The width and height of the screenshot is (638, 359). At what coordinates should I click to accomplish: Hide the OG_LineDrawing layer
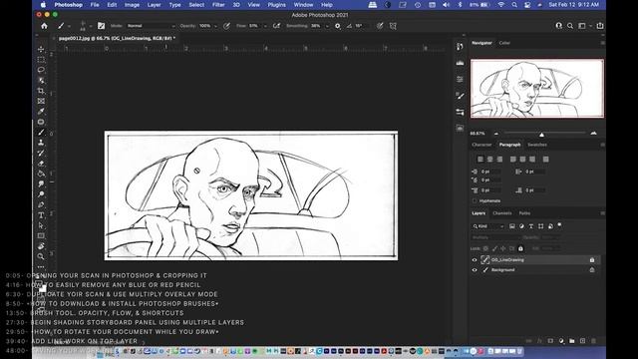[475, 259]
